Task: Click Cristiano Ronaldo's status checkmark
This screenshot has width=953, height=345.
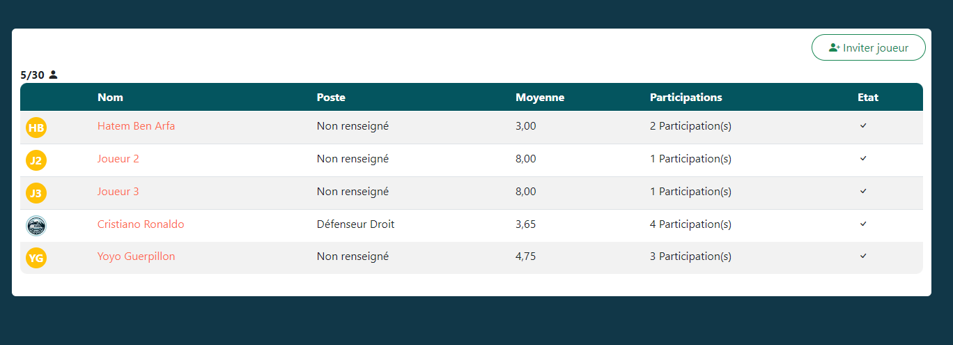Action: tap(863, 224)
